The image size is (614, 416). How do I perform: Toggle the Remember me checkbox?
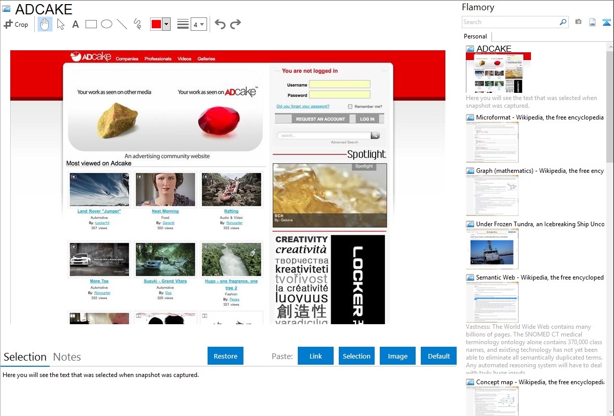pyautogui.click(x=350, y=106)
